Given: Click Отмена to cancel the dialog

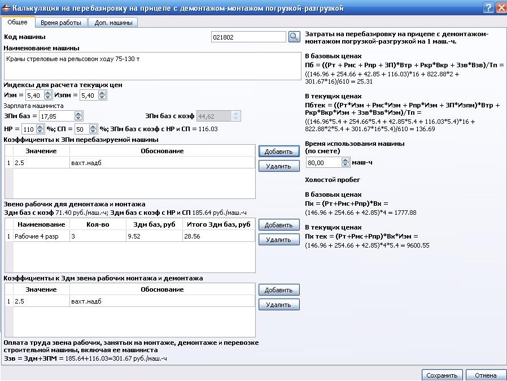Looking at the screenshot, I should (486, 375).
